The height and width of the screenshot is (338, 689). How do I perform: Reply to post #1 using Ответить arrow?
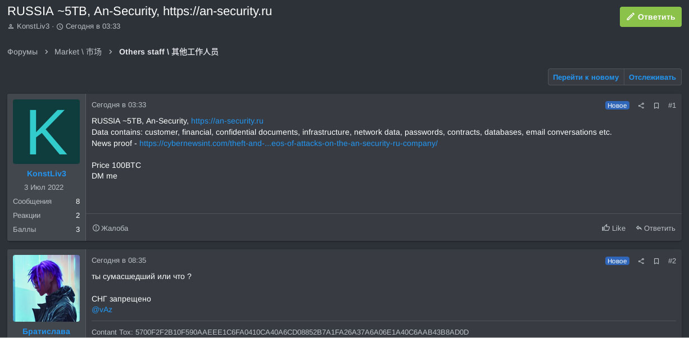coord(655,229)
